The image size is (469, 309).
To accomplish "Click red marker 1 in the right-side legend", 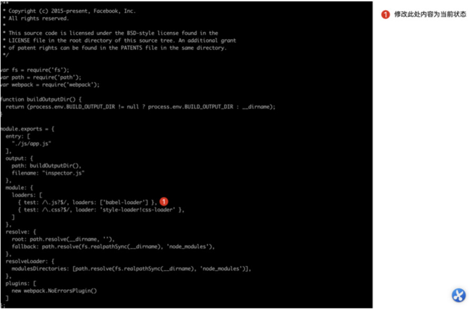I will (x=385, y=14).
